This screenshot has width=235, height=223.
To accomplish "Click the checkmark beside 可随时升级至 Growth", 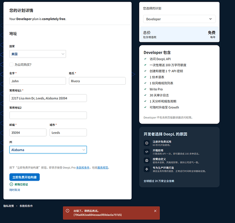I will tap(145, 107).
